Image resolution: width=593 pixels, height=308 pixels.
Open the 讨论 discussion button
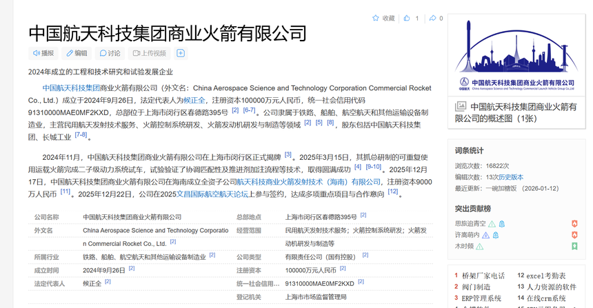click(x=110, y=53)
